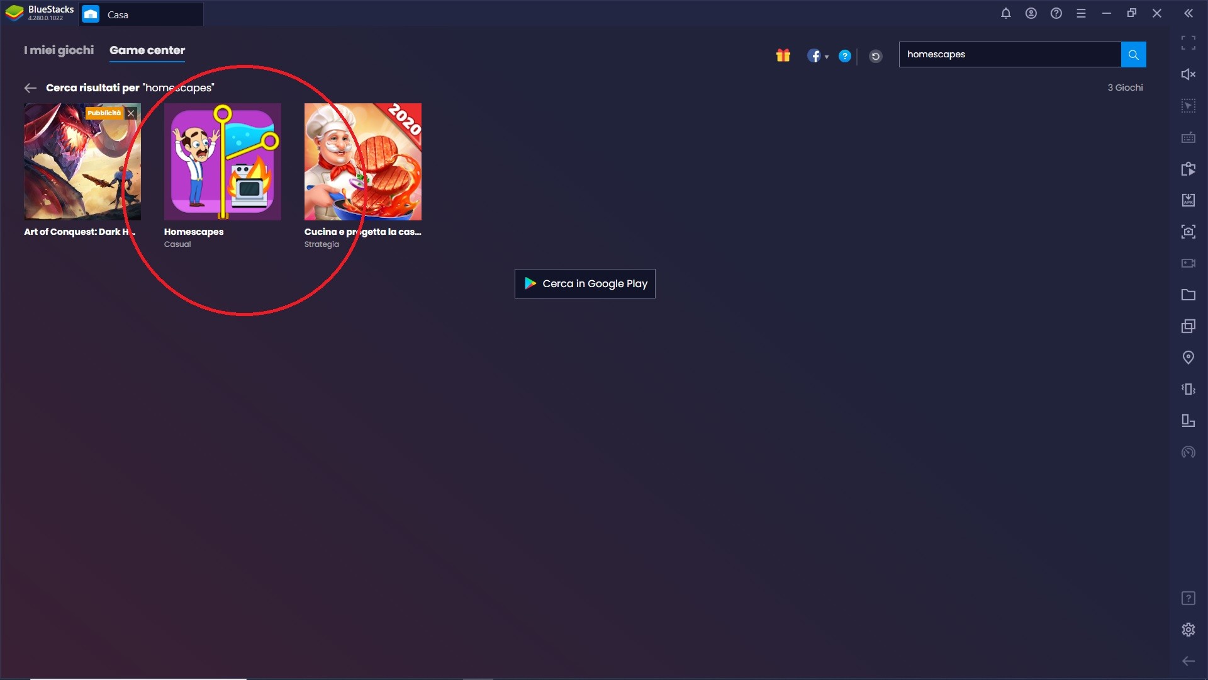
Task: Click the homescapes search field
Action: point(1010,54)
